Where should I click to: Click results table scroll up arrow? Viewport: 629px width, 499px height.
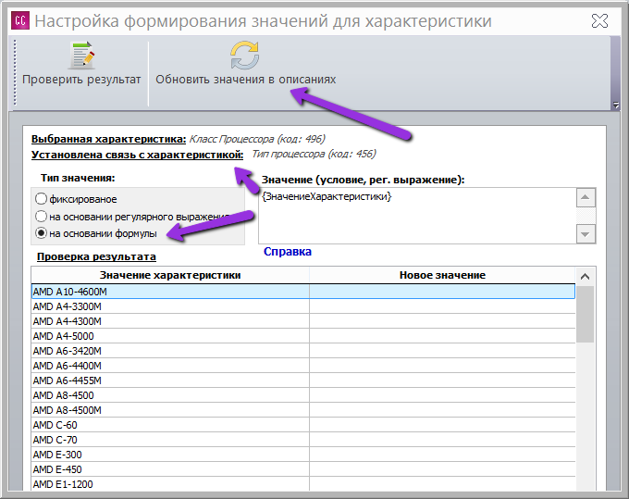(x=585, y=276)
